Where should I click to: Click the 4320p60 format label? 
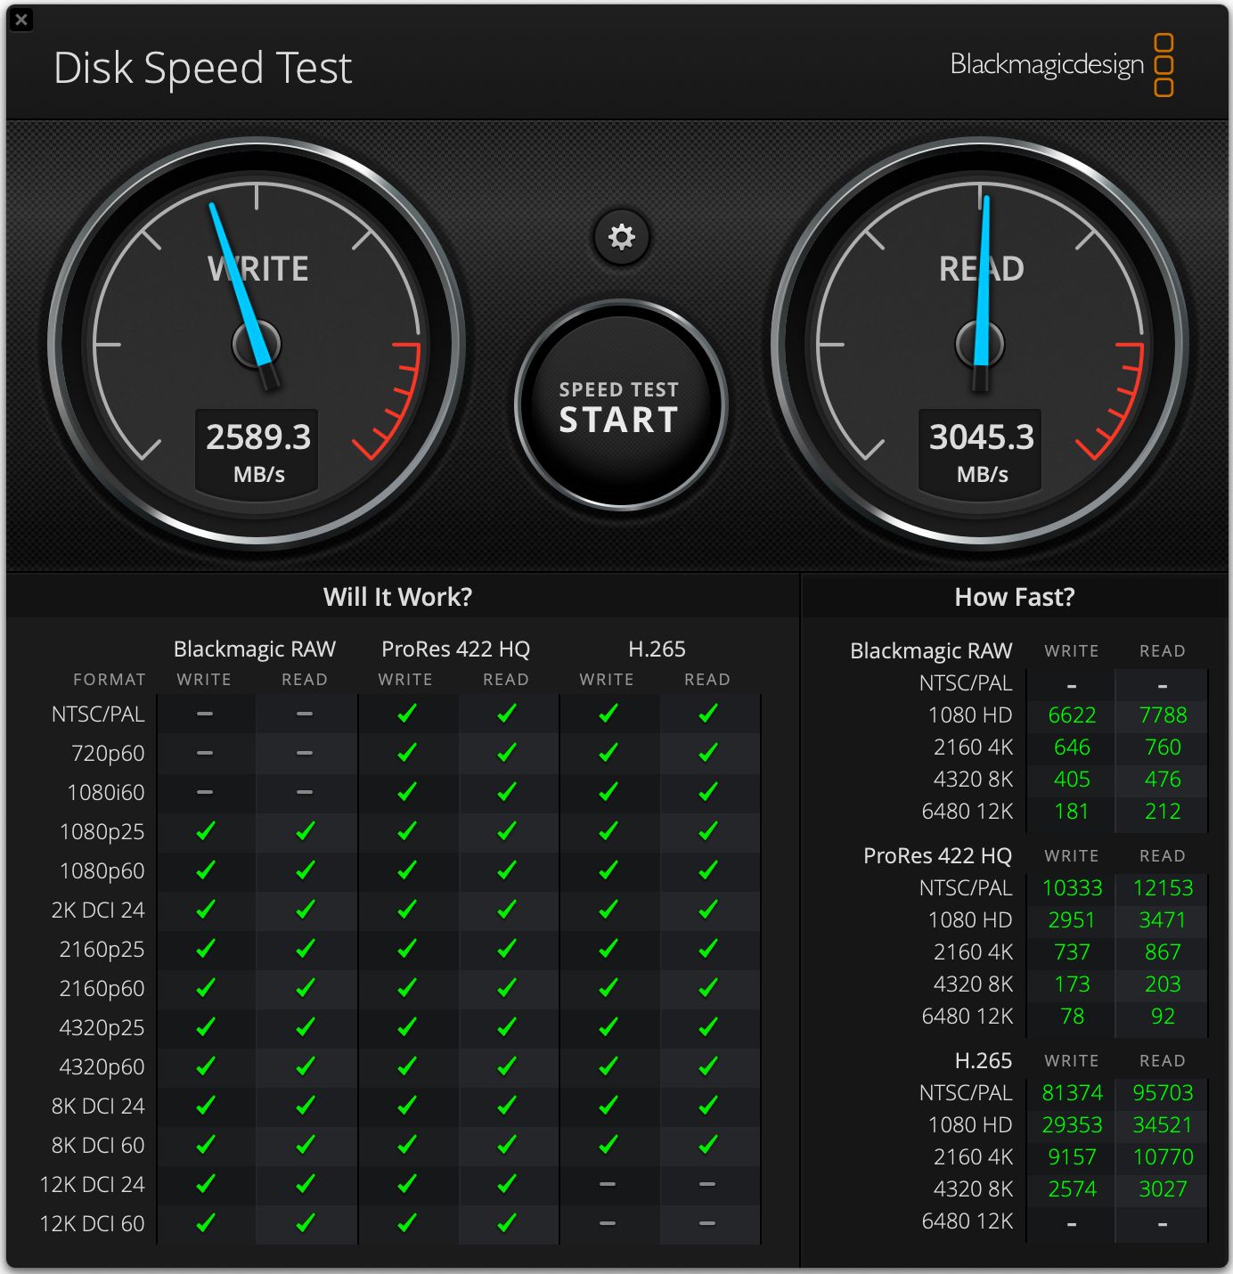click(x=102, y=1067)
